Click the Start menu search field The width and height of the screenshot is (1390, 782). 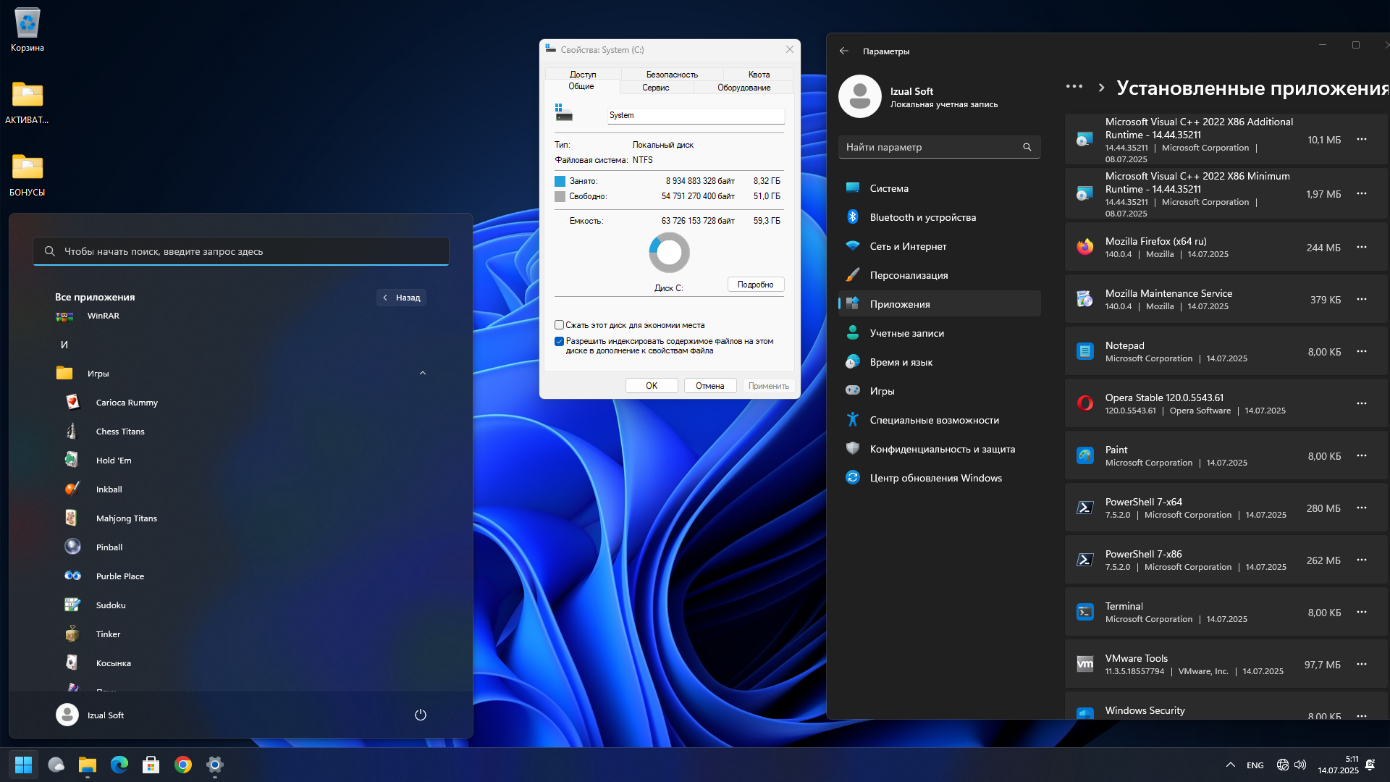click(x=241, y=251)
